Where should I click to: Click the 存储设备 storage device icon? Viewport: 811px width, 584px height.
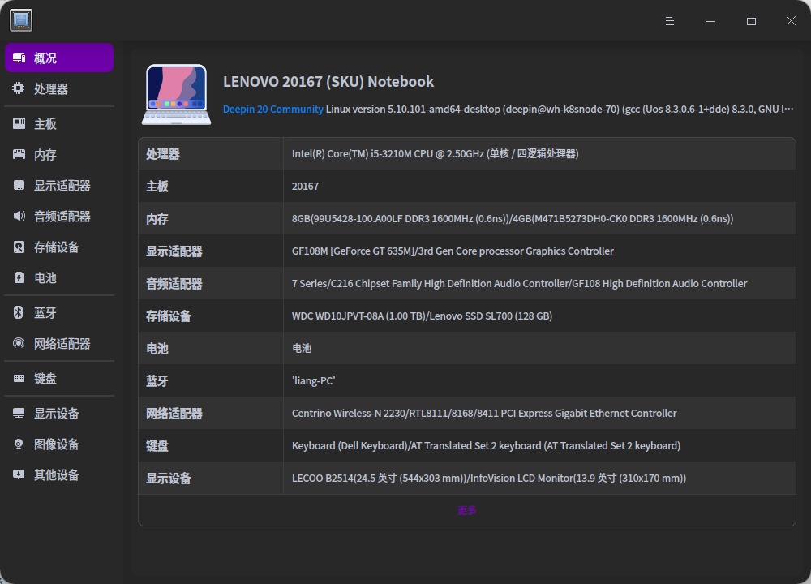pos(18,247)
